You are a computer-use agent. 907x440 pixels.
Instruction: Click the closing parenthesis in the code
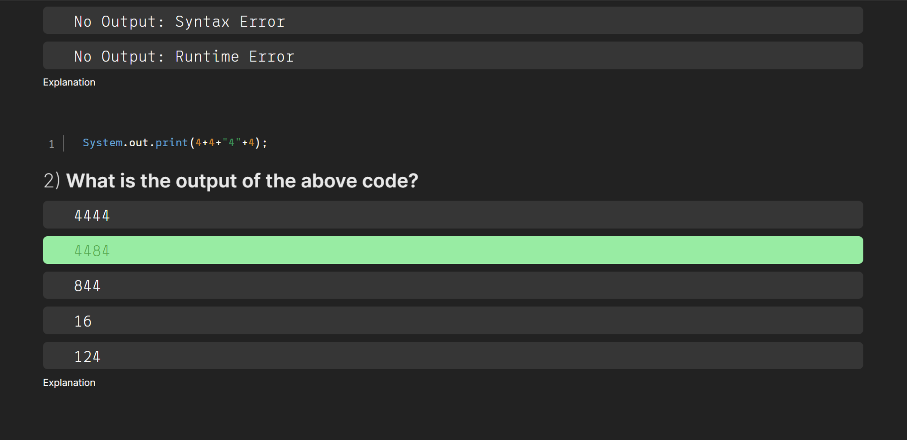pos(258,143)
